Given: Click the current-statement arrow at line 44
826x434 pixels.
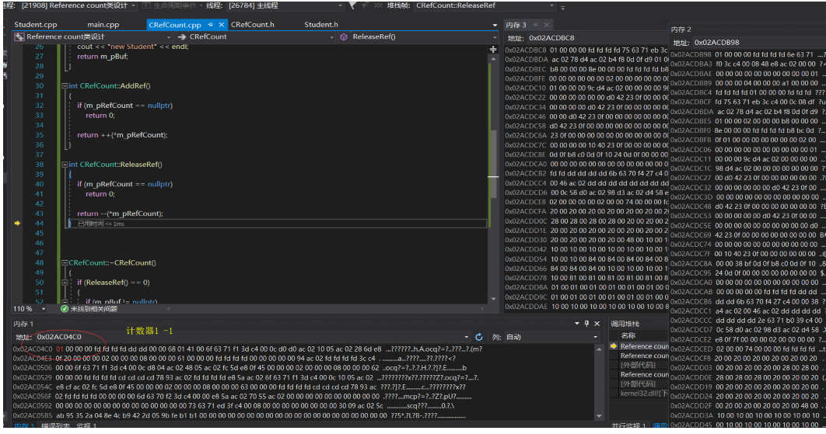Looking at the screenshot, I should (x=17, y=223).
